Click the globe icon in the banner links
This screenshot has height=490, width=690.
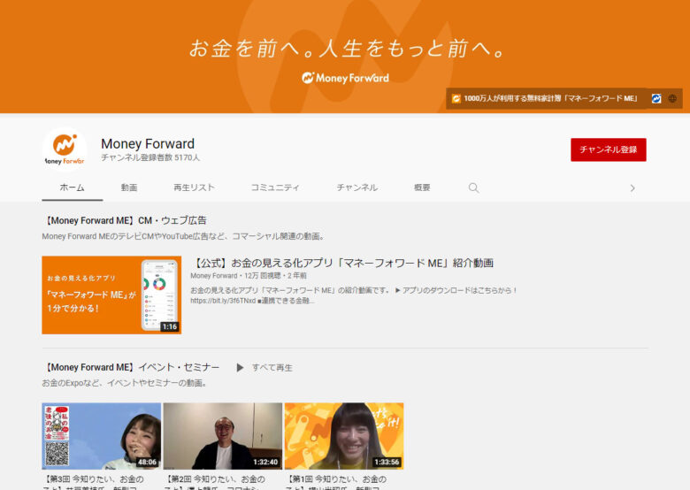672,98
